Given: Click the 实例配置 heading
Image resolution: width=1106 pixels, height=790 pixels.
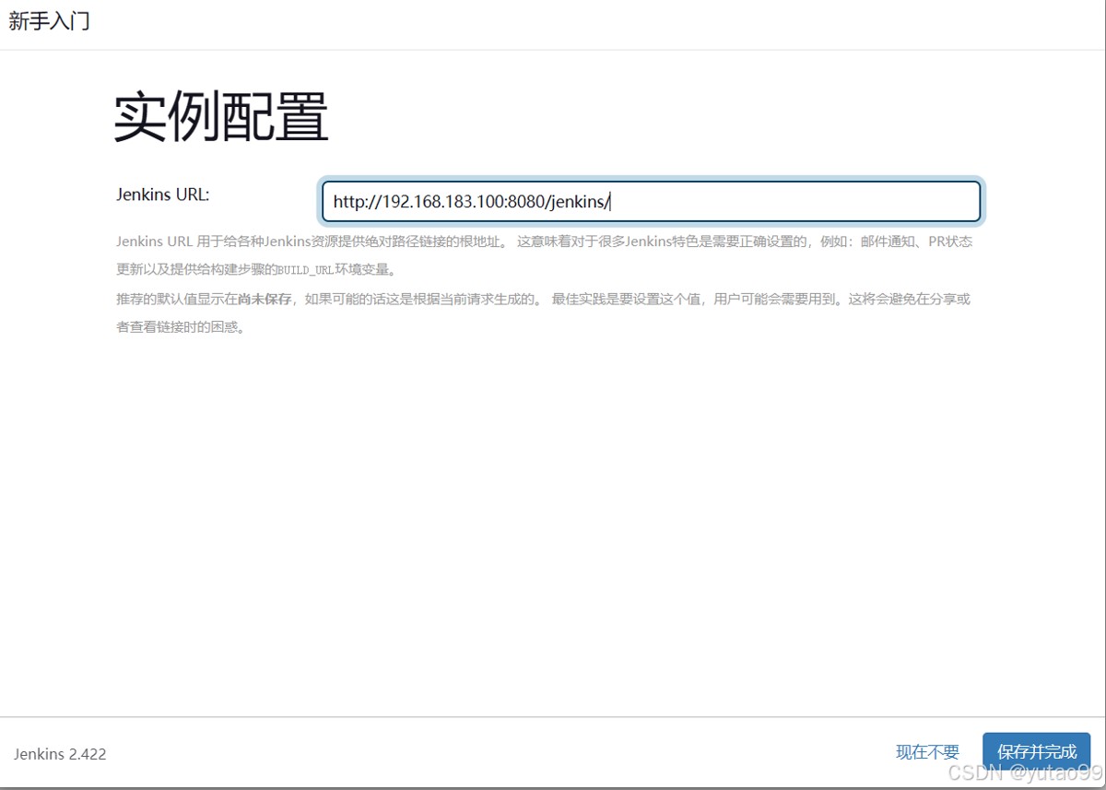Looking at the screenshot, I should 221,117.
